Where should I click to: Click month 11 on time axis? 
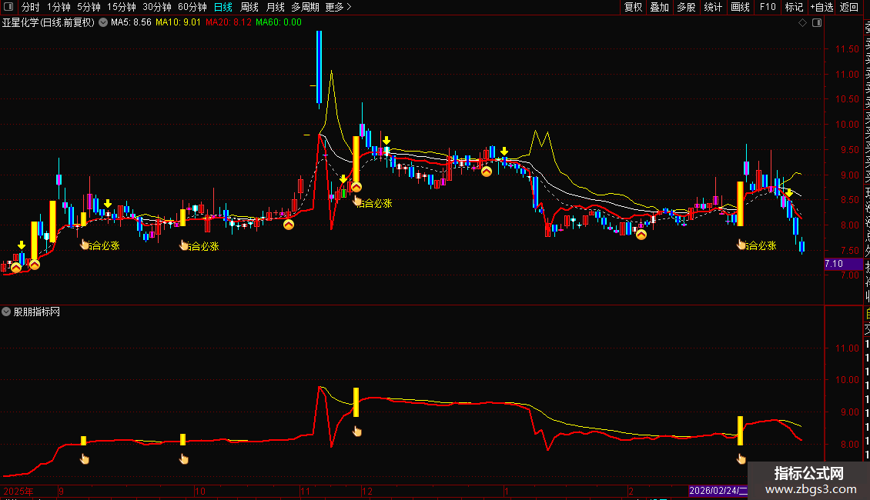(x=305, y=491)
